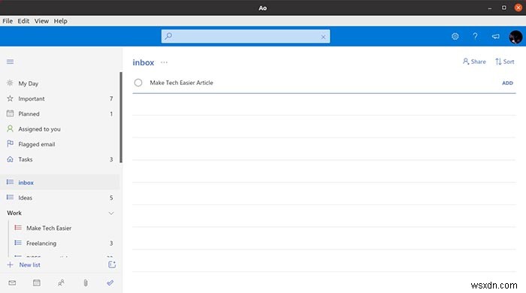This screenshot has height=293, width=526.
Task: Switch to the Calendar app icon
Action: point(37,283)
